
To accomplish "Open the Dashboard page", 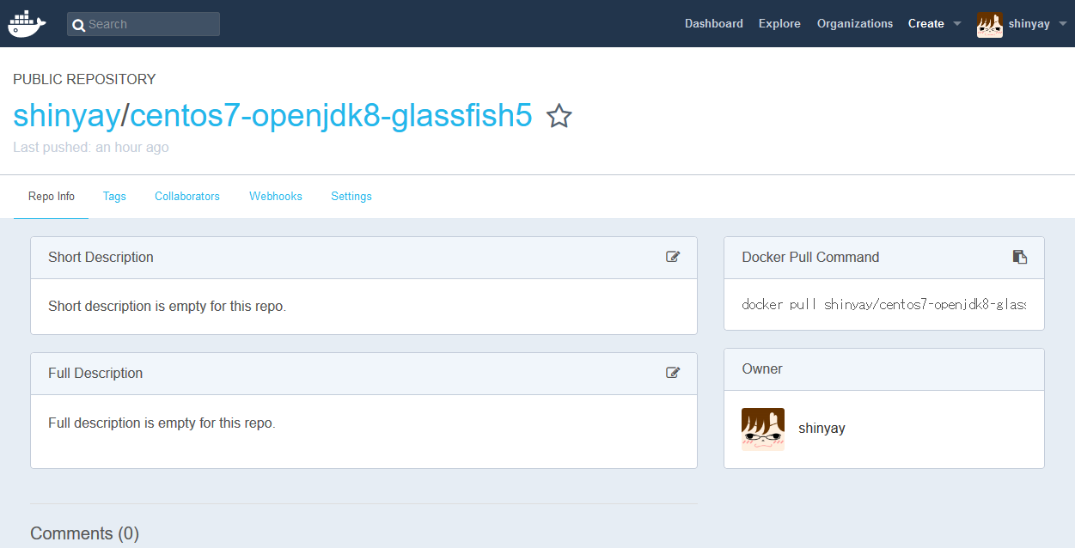I will click(714, 24).
